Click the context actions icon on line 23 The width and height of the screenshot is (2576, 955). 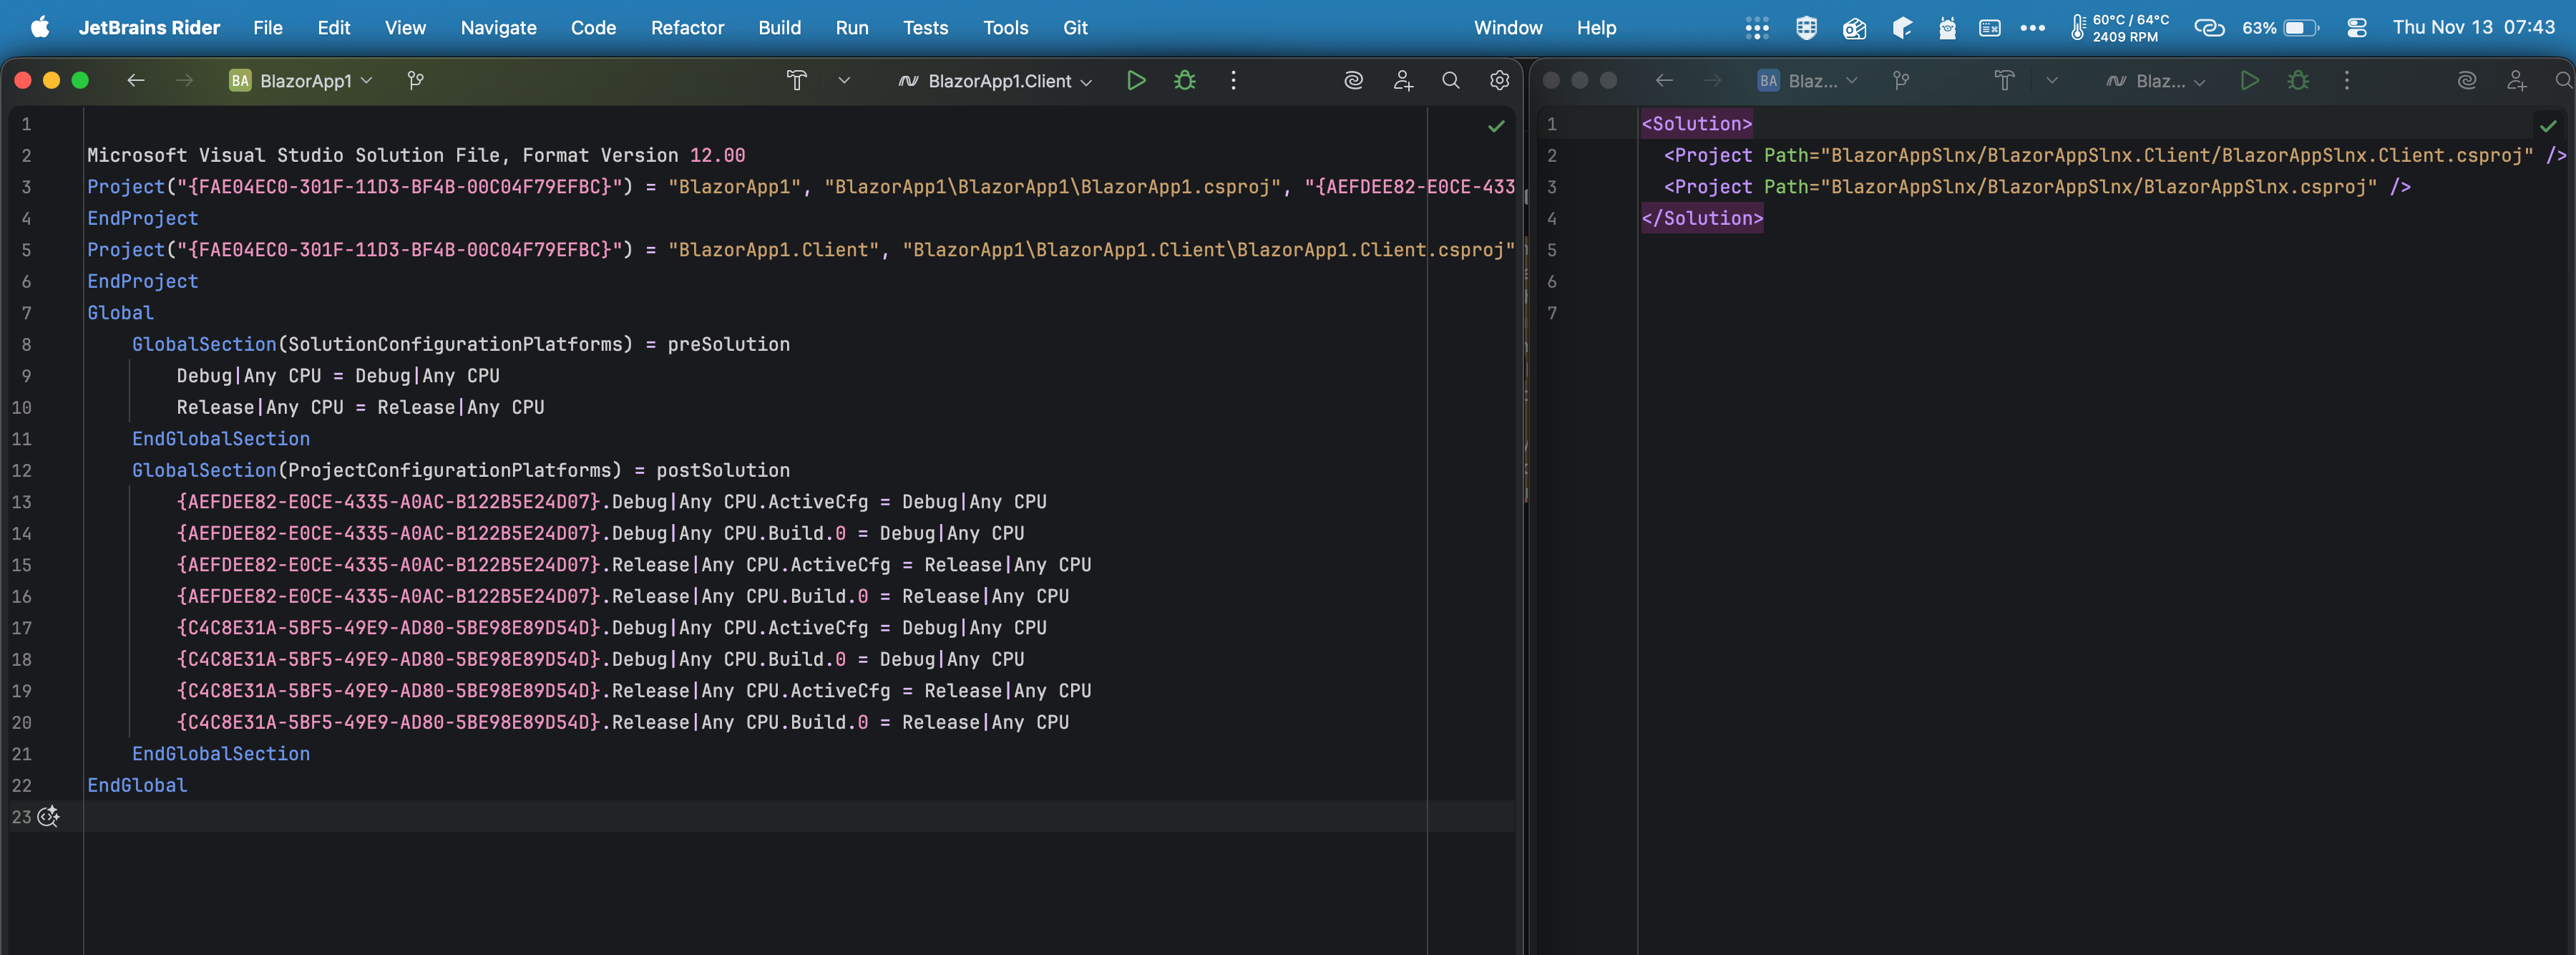(48, 817)
